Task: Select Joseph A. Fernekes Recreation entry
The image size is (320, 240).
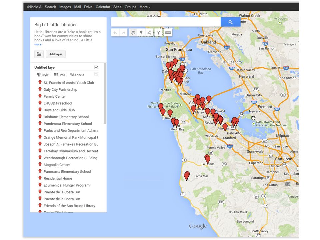Action: click(x=71, y=144)
